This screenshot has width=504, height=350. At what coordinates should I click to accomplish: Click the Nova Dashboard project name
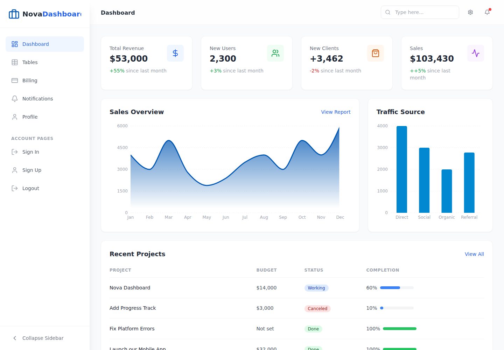(130, 288)
